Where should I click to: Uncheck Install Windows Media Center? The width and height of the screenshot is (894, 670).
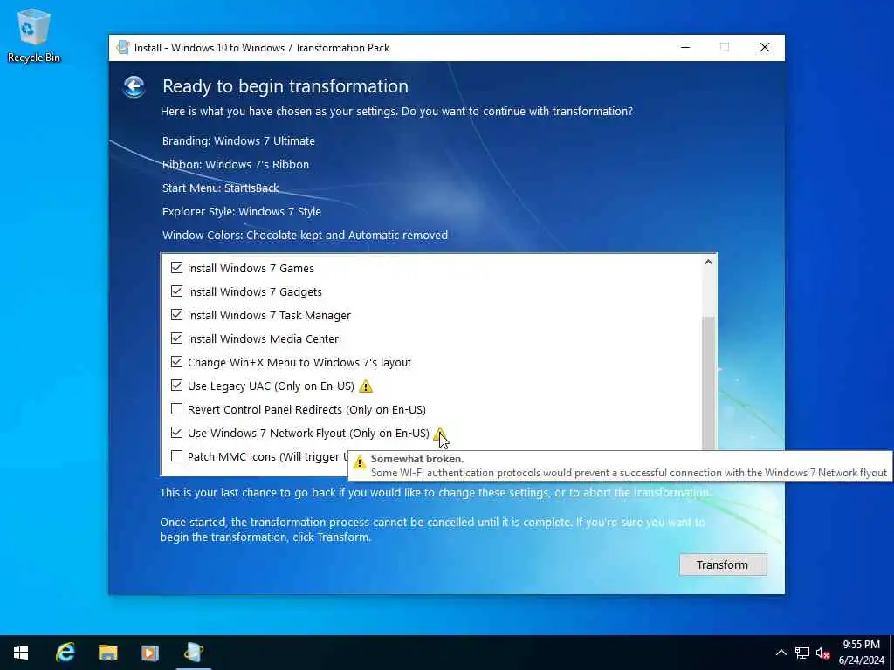tap(176, 338)
